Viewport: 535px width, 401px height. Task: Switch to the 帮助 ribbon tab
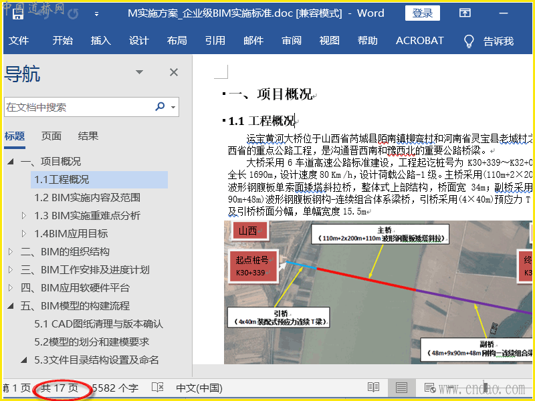point(367,41)
